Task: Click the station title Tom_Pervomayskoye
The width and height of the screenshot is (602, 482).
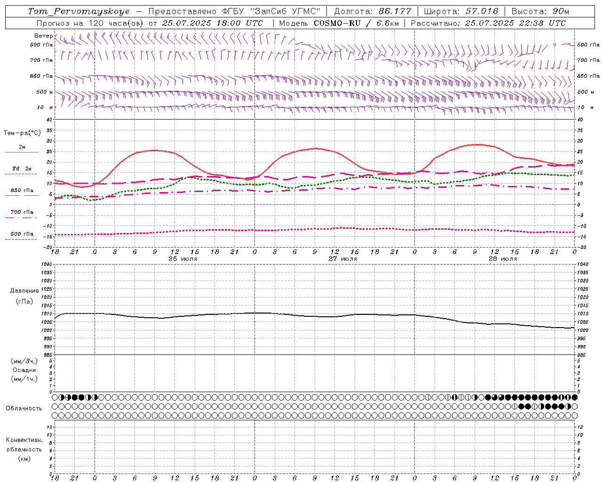Action: coord(79,11)
